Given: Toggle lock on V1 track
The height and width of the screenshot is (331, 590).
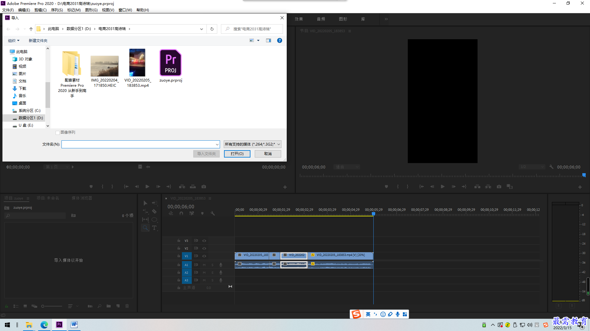Looking at the screenshot, I should [179, 256].
